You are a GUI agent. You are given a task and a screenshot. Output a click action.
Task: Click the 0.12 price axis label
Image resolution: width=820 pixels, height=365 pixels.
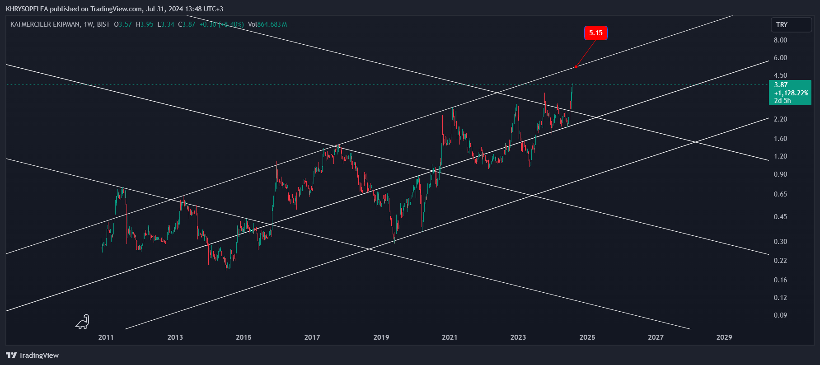781,298
